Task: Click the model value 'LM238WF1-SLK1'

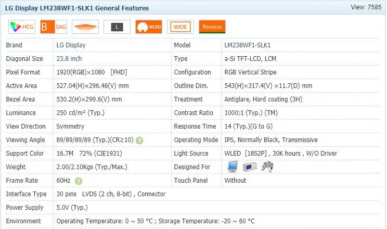Action: coord(248,45)
